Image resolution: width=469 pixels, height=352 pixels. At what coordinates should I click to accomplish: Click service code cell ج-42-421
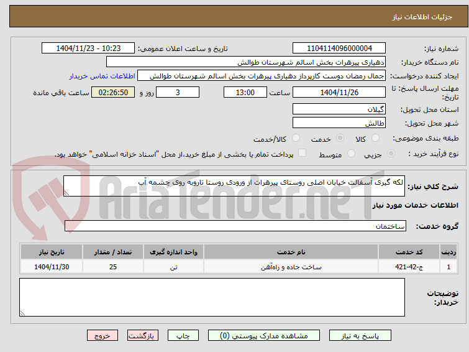click(409, 267)
